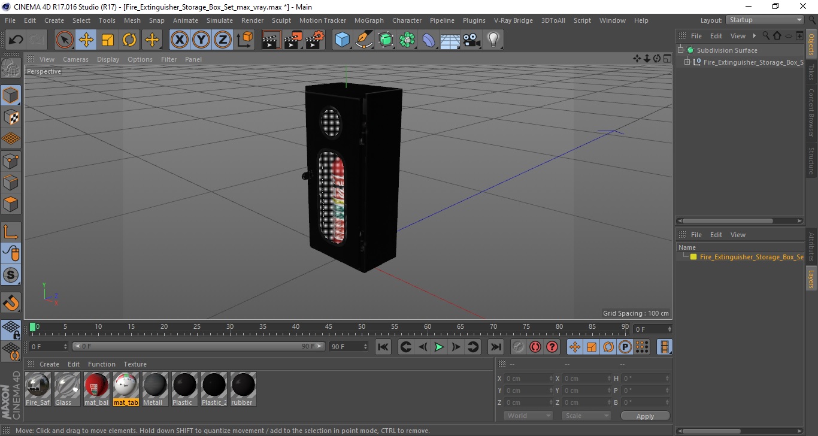Add a Floor environment object
The height and width of the screenshot is (436, 818).
click(x=450, y=40)
